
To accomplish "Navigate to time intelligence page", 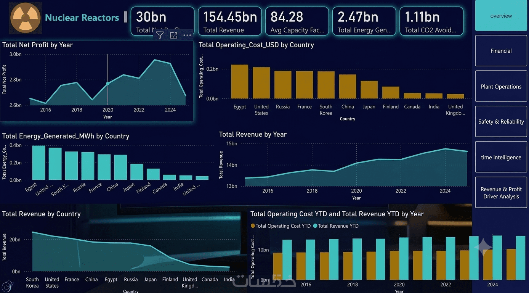I will click(501, 157).
